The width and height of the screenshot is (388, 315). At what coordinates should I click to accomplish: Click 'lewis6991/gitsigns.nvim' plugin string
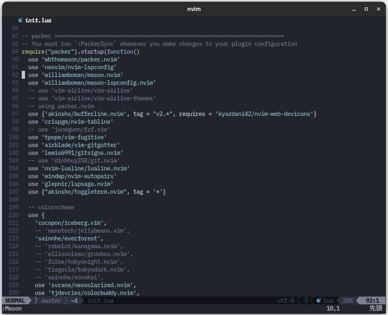coord(82,153)
